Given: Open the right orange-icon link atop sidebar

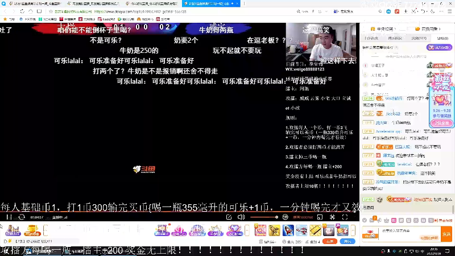Looking at the screenshot, I should click(428, 29).
